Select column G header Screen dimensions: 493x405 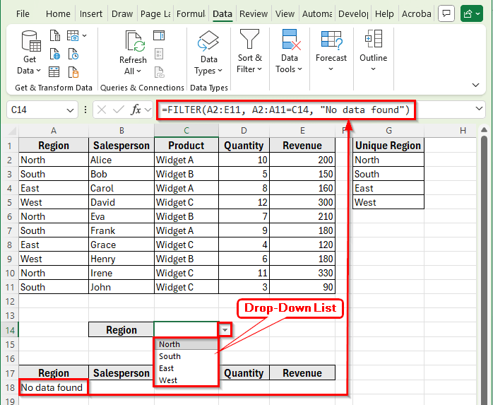tap(388, 130)
